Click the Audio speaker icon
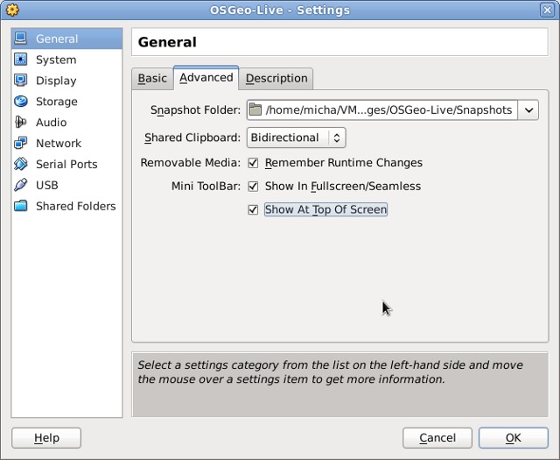Screen dimensions: 560x460 tap(20, 122)
